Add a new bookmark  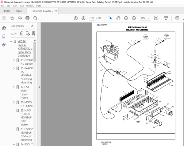point(28,34)
